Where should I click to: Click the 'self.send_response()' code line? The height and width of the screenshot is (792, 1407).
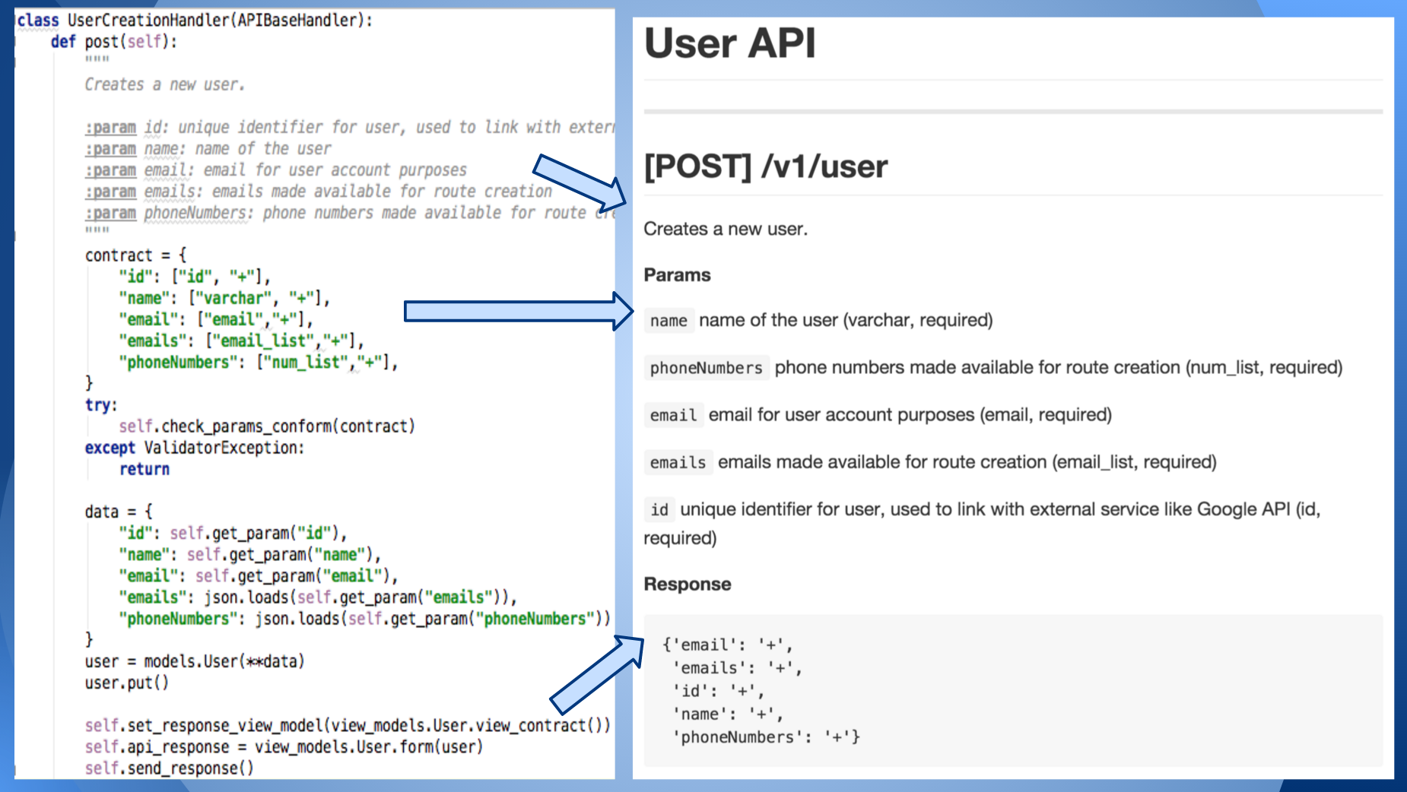point(170,768)
